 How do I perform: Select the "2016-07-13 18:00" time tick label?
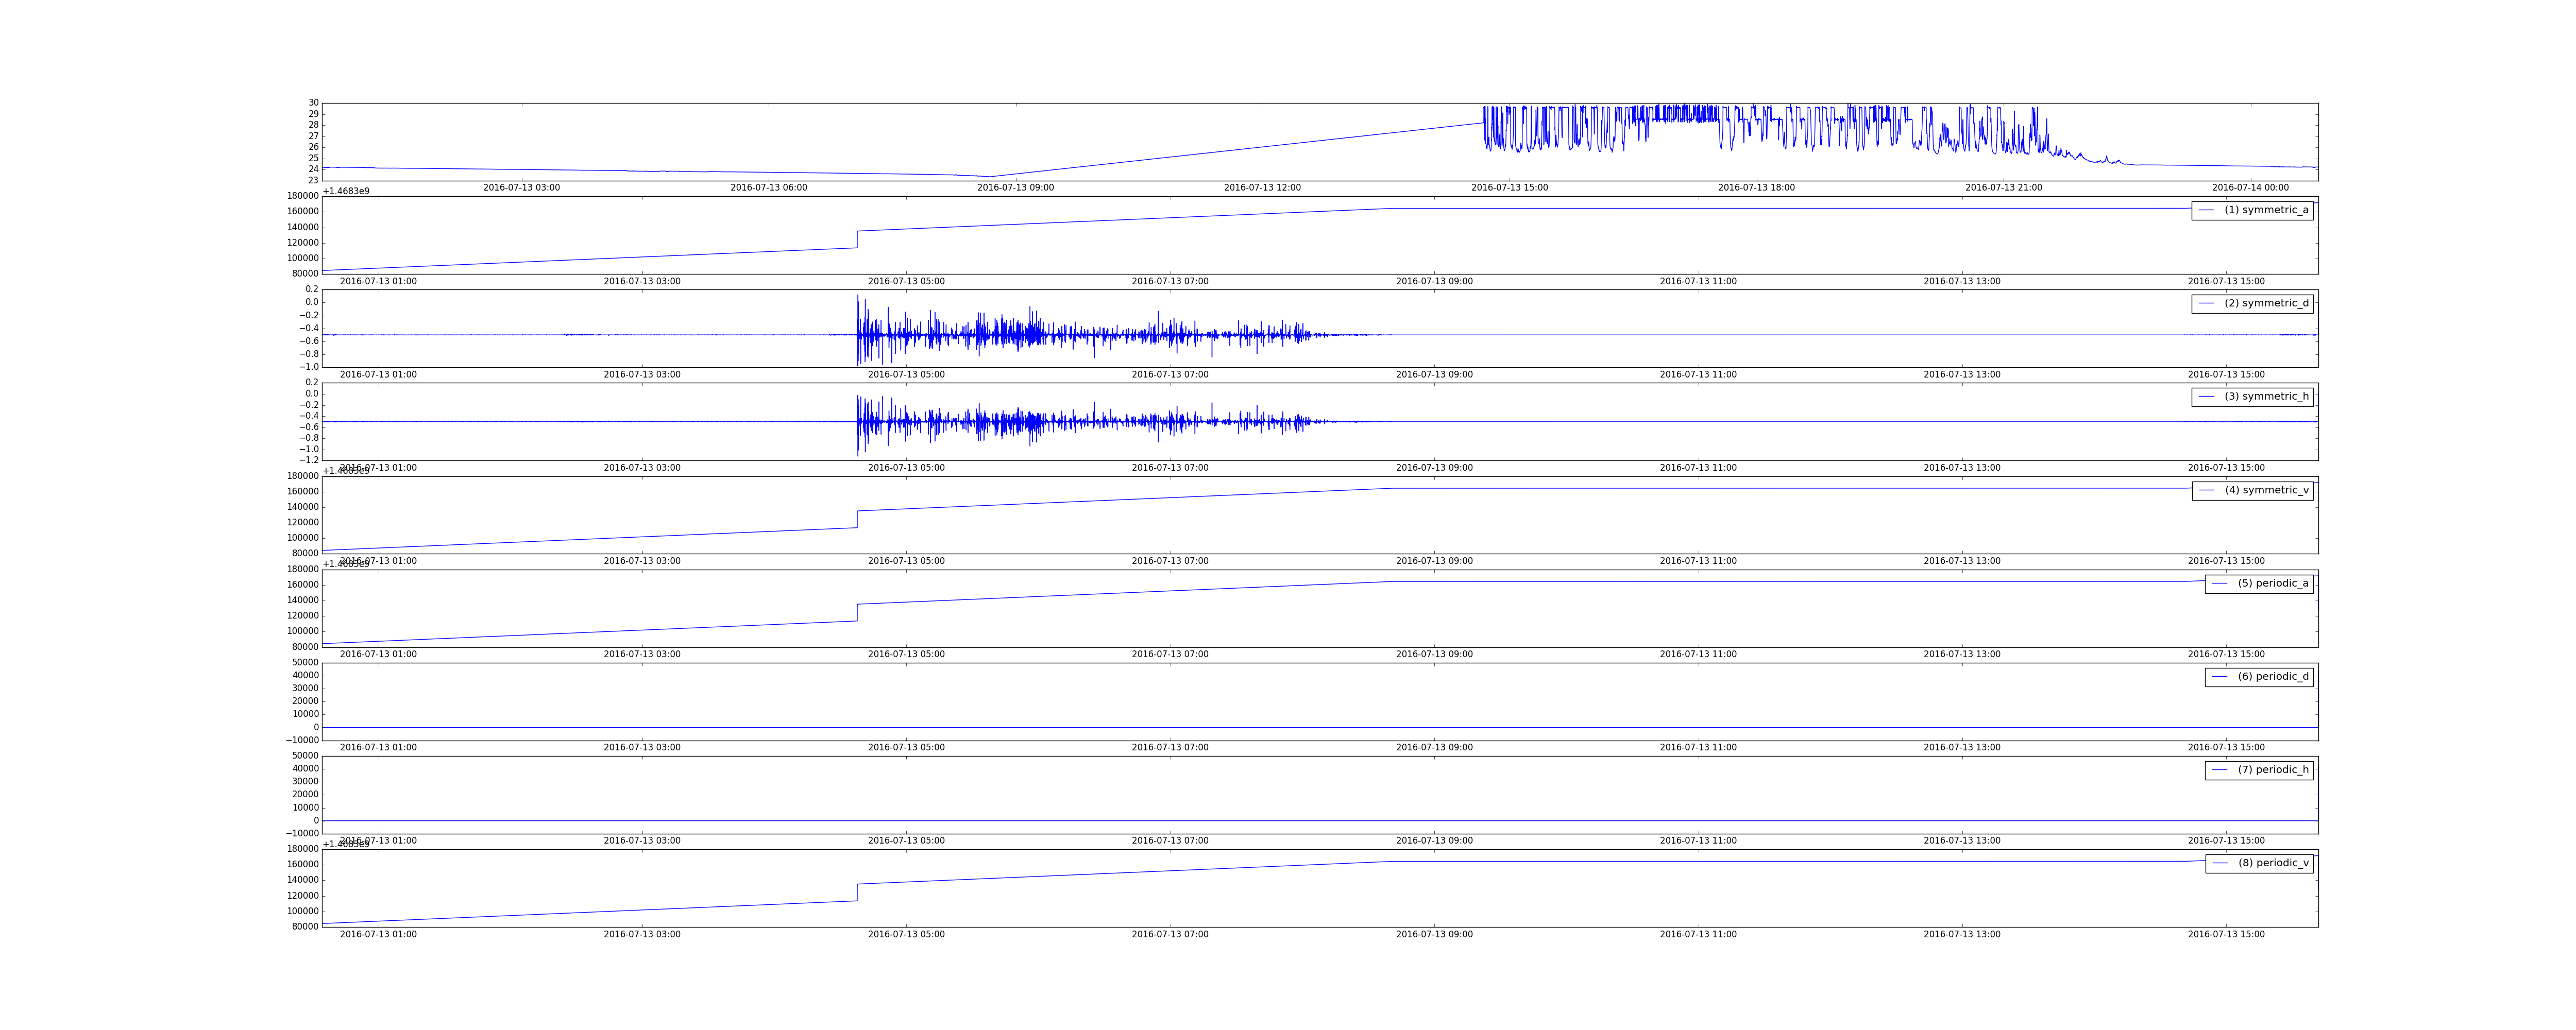[1757, 188]
